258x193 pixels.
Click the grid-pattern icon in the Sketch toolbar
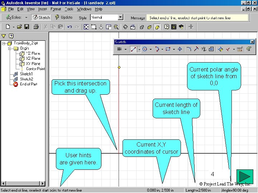tap(120, 49)
